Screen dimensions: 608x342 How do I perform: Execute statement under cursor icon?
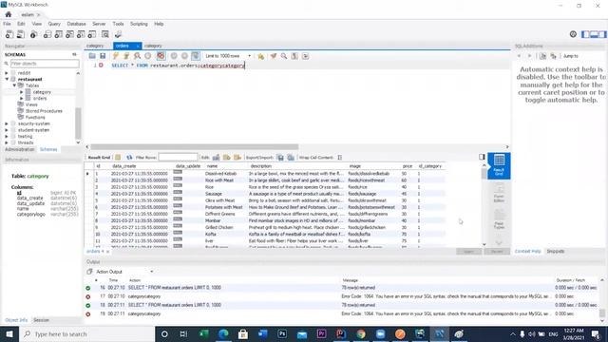(x=126, y=56)
